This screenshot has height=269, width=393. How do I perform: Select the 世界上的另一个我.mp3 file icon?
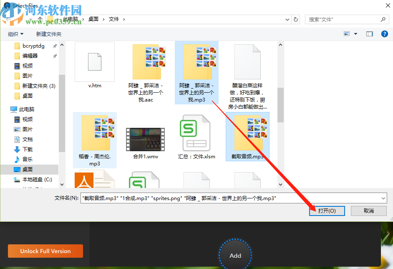[197, 62]
